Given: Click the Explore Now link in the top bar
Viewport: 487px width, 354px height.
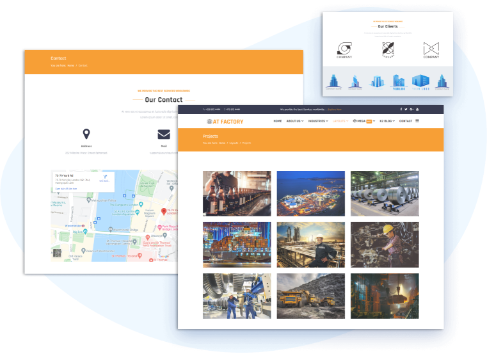Looking at the screenshot, I should click(x=335, y=109).
